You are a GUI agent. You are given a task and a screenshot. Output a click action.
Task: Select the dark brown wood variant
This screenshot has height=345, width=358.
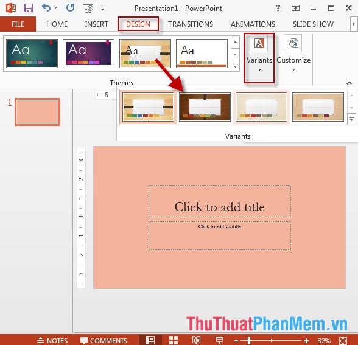[x=205, y=107]
